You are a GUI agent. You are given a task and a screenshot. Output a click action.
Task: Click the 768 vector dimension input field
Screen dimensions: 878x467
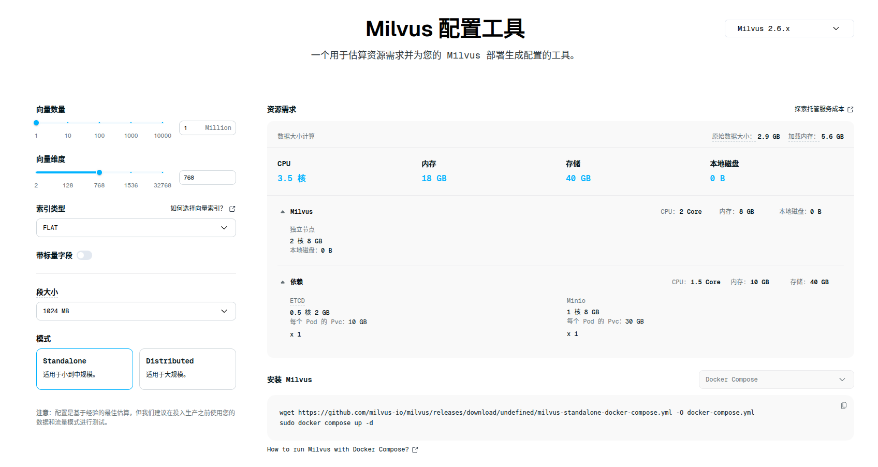click(x=207, y=178)
